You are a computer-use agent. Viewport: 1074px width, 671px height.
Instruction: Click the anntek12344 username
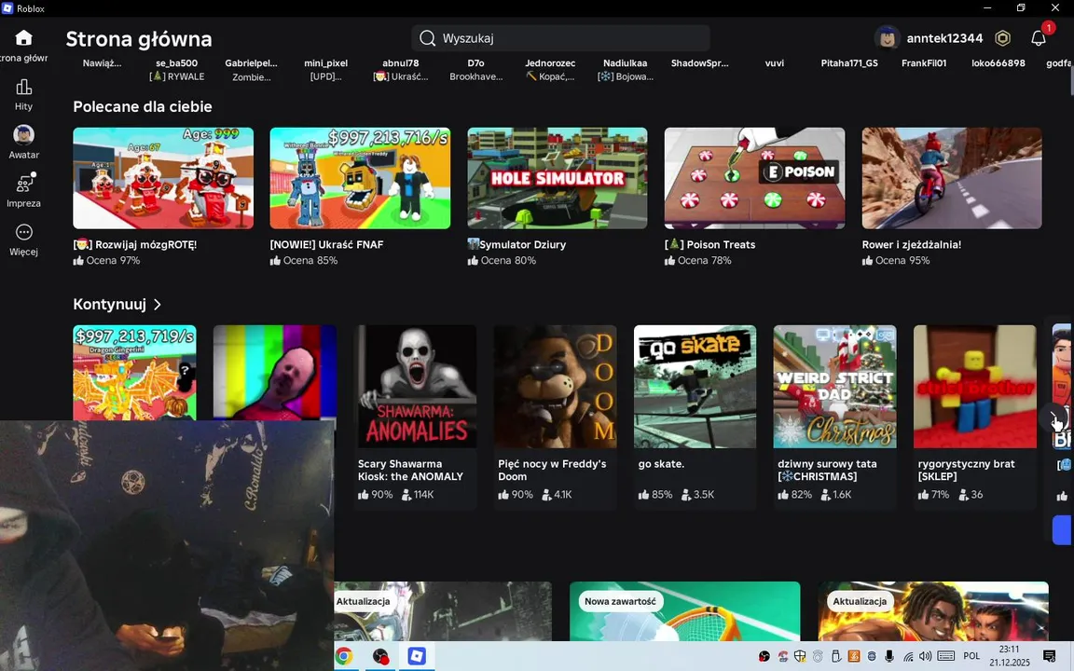pyautogui.click(x=944, y=38)
